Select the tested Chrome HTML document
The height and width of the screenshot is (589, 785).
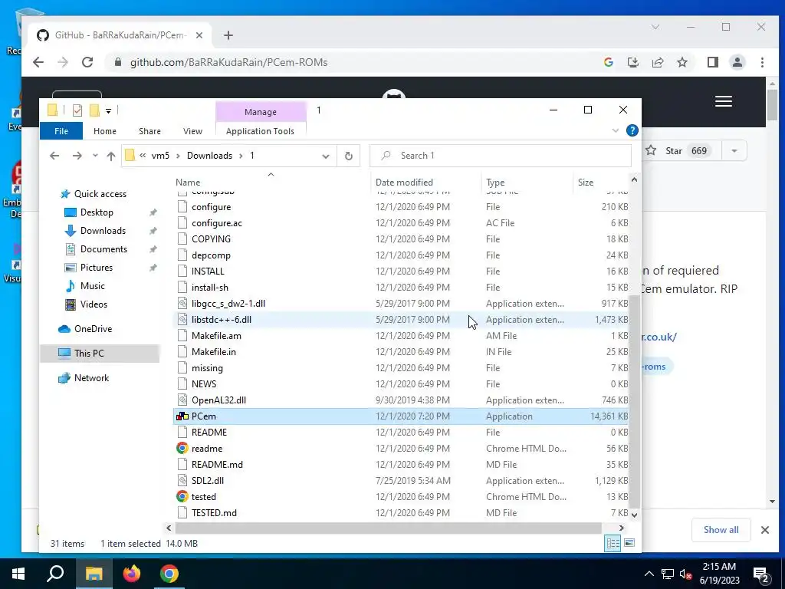coord(400,496)
